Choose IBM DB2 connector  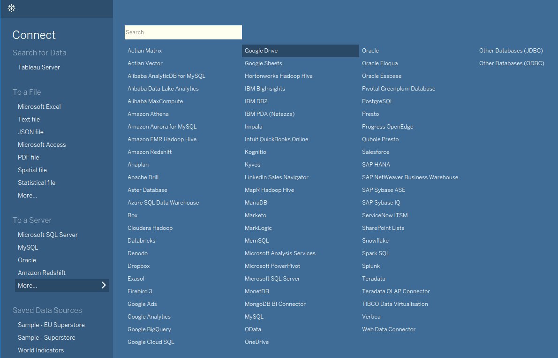coord(256,101)
